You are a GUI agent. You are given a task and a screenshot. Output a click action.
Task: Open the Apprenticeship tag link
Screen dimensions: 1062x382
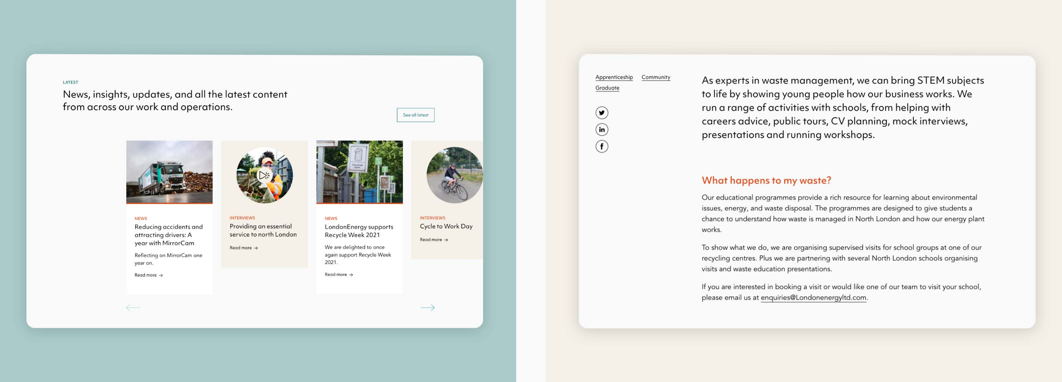coord(614,77)
